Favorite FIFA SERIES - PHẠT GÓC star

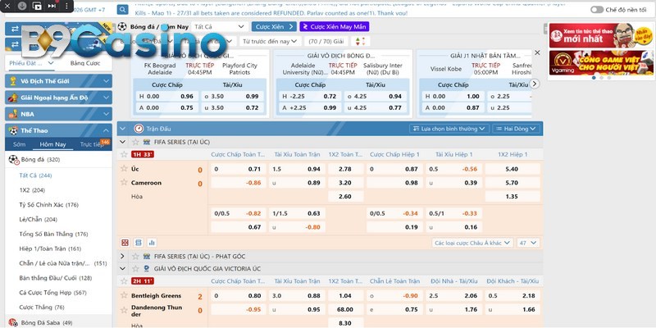[x=135, y=257]
